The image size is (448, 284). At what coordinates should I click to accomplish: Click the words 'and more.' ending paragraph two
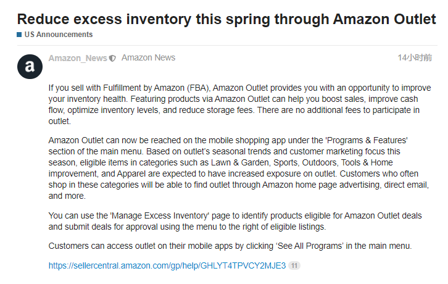67,196
